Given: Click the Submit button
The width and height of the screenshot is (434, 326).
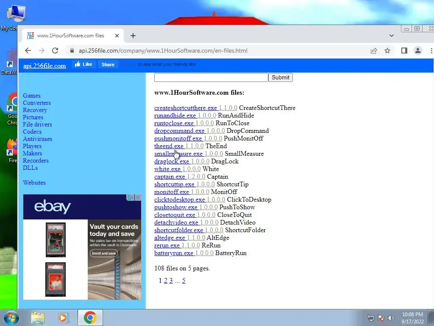Looking at the screenshot, I should [281, 77].
